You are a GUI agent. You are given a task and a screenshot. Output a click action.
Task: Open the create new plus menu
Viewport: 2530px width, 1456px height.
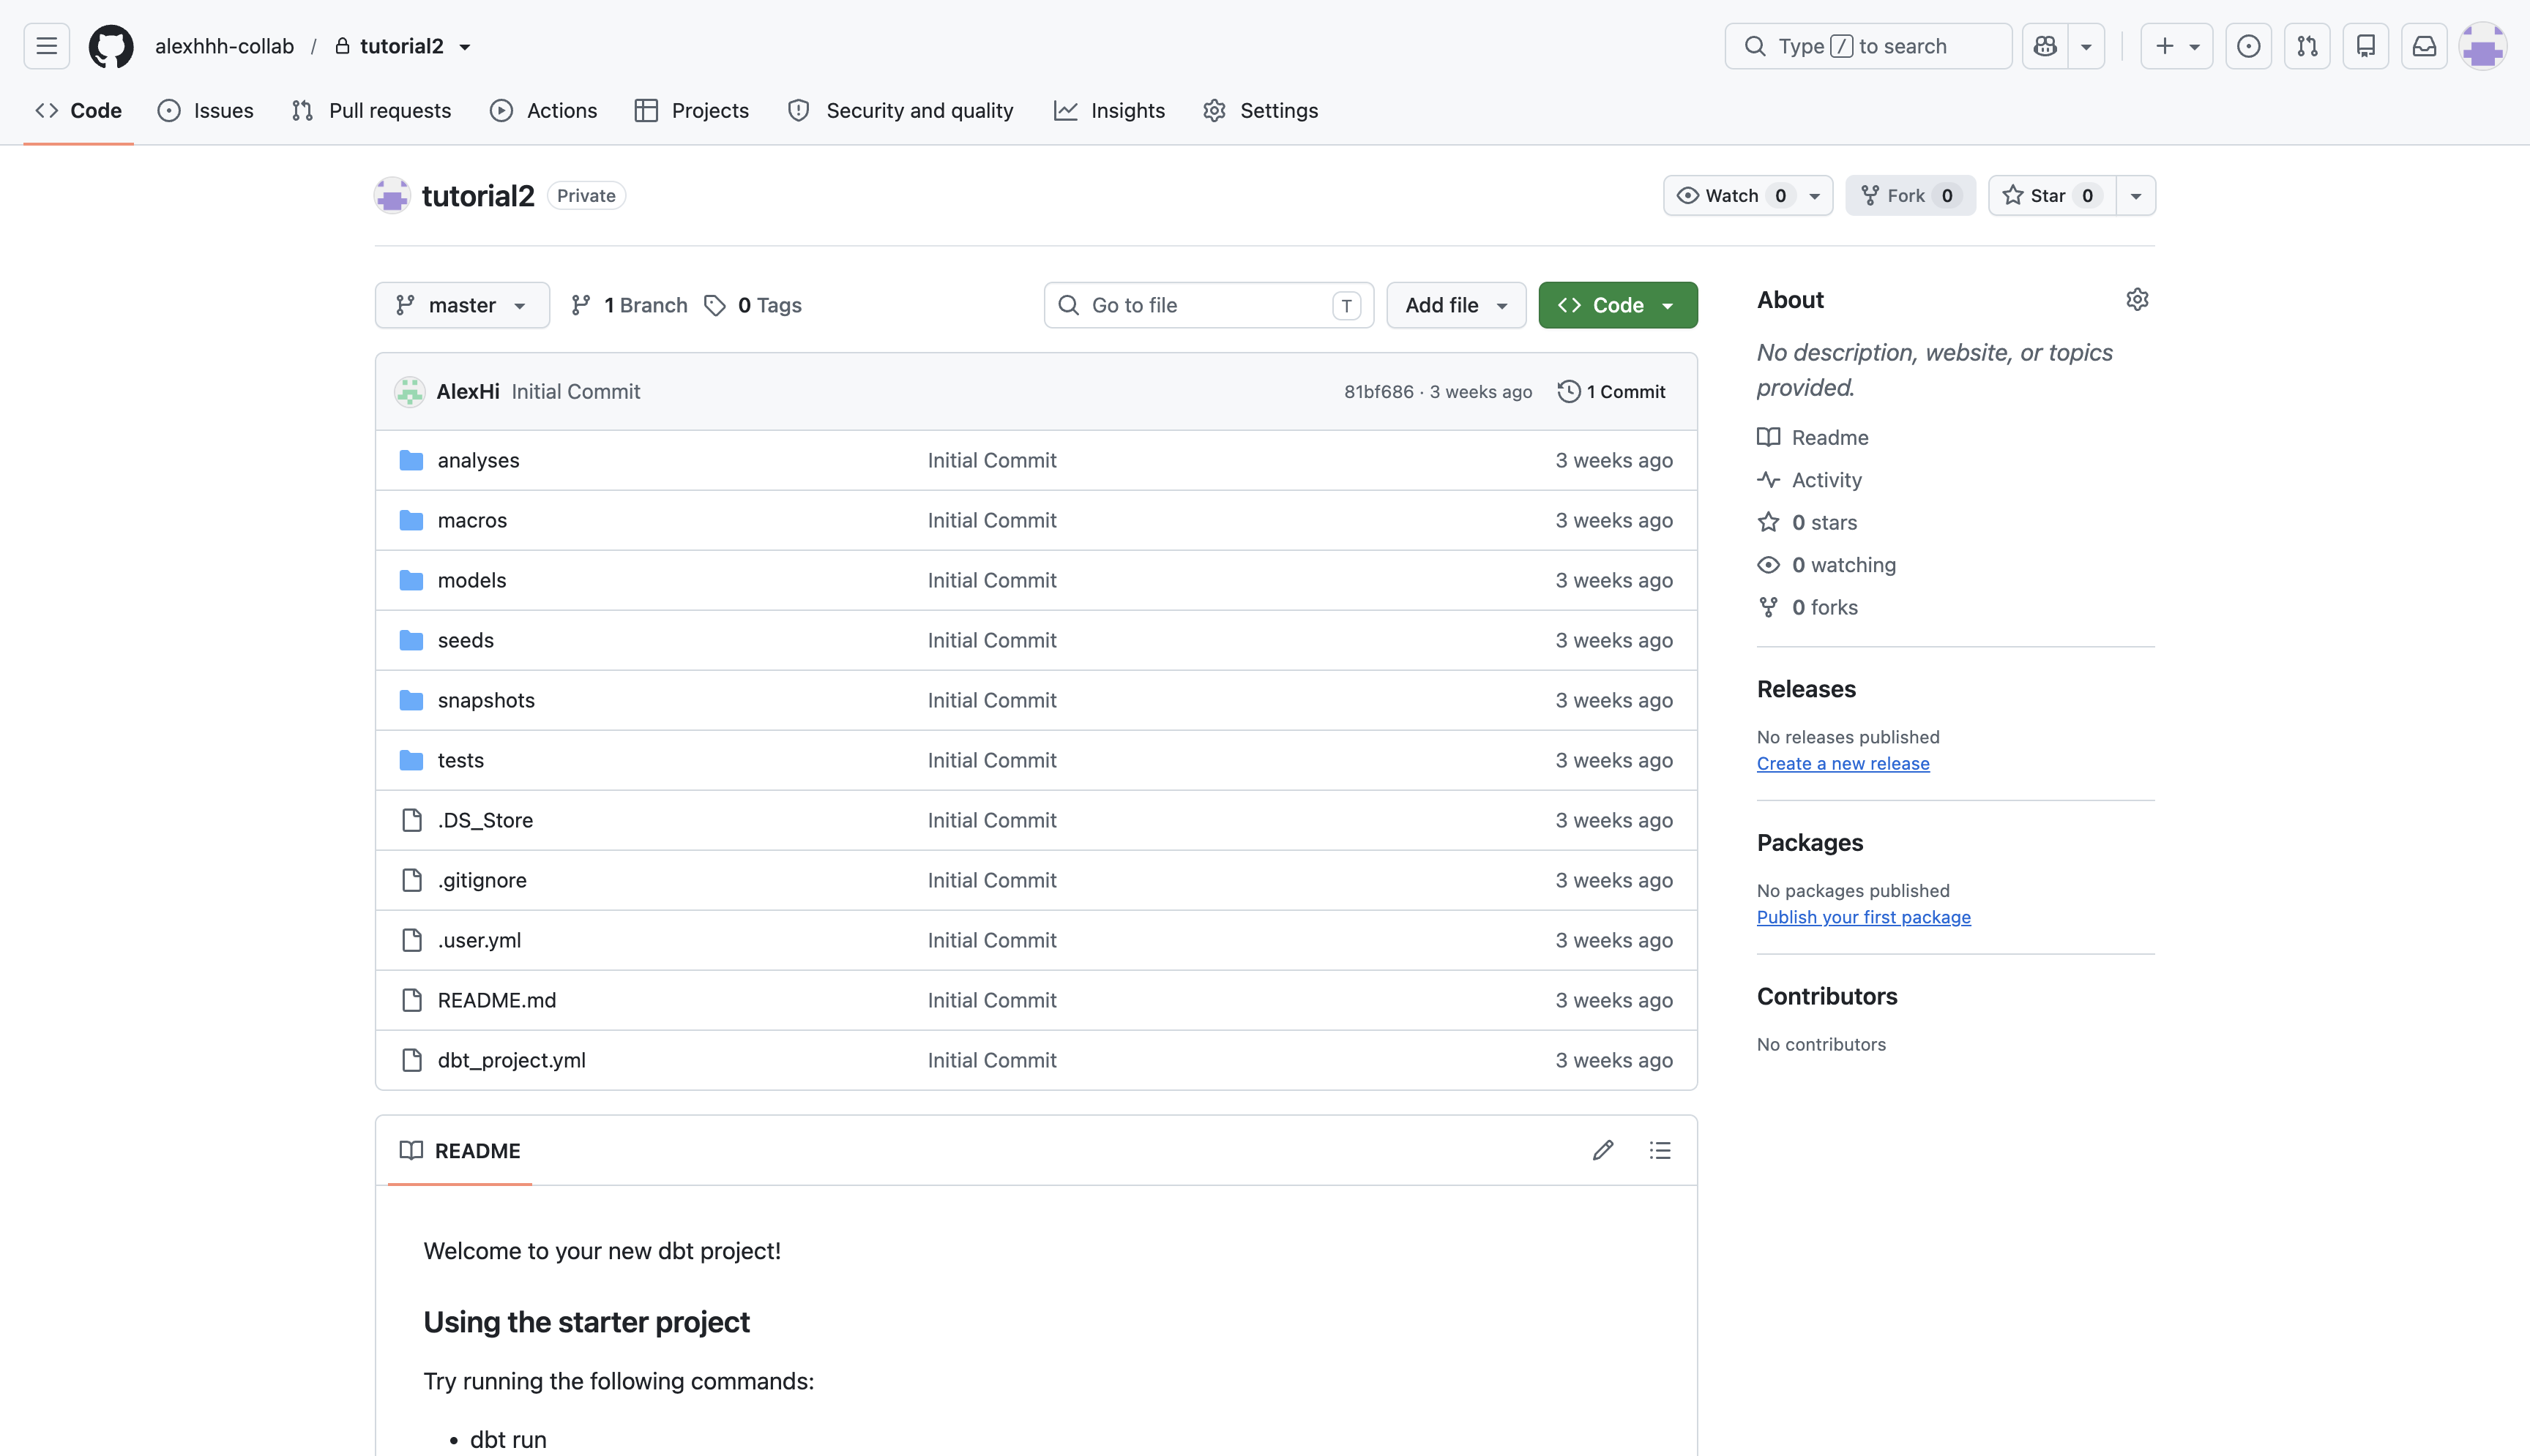[2176, 46]
